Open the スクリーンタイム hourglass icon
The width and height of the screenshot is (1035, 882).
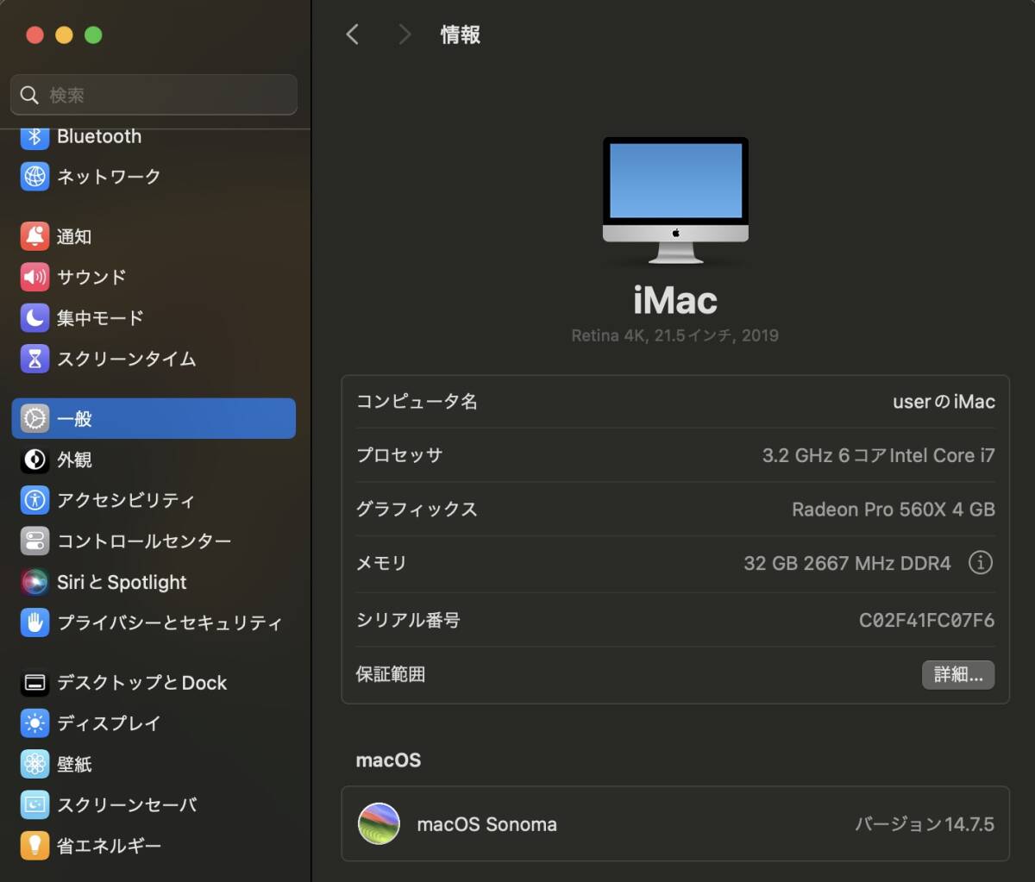[34, 359]
